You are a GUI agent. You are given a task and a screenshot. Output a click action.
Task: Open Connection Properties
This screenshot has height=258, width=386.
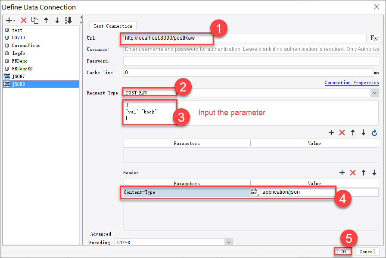[x=352, y=82]
